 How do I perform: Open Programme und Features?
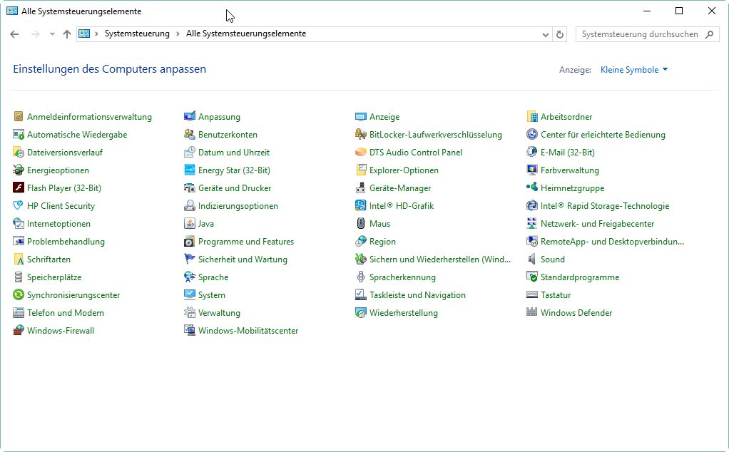246,242
